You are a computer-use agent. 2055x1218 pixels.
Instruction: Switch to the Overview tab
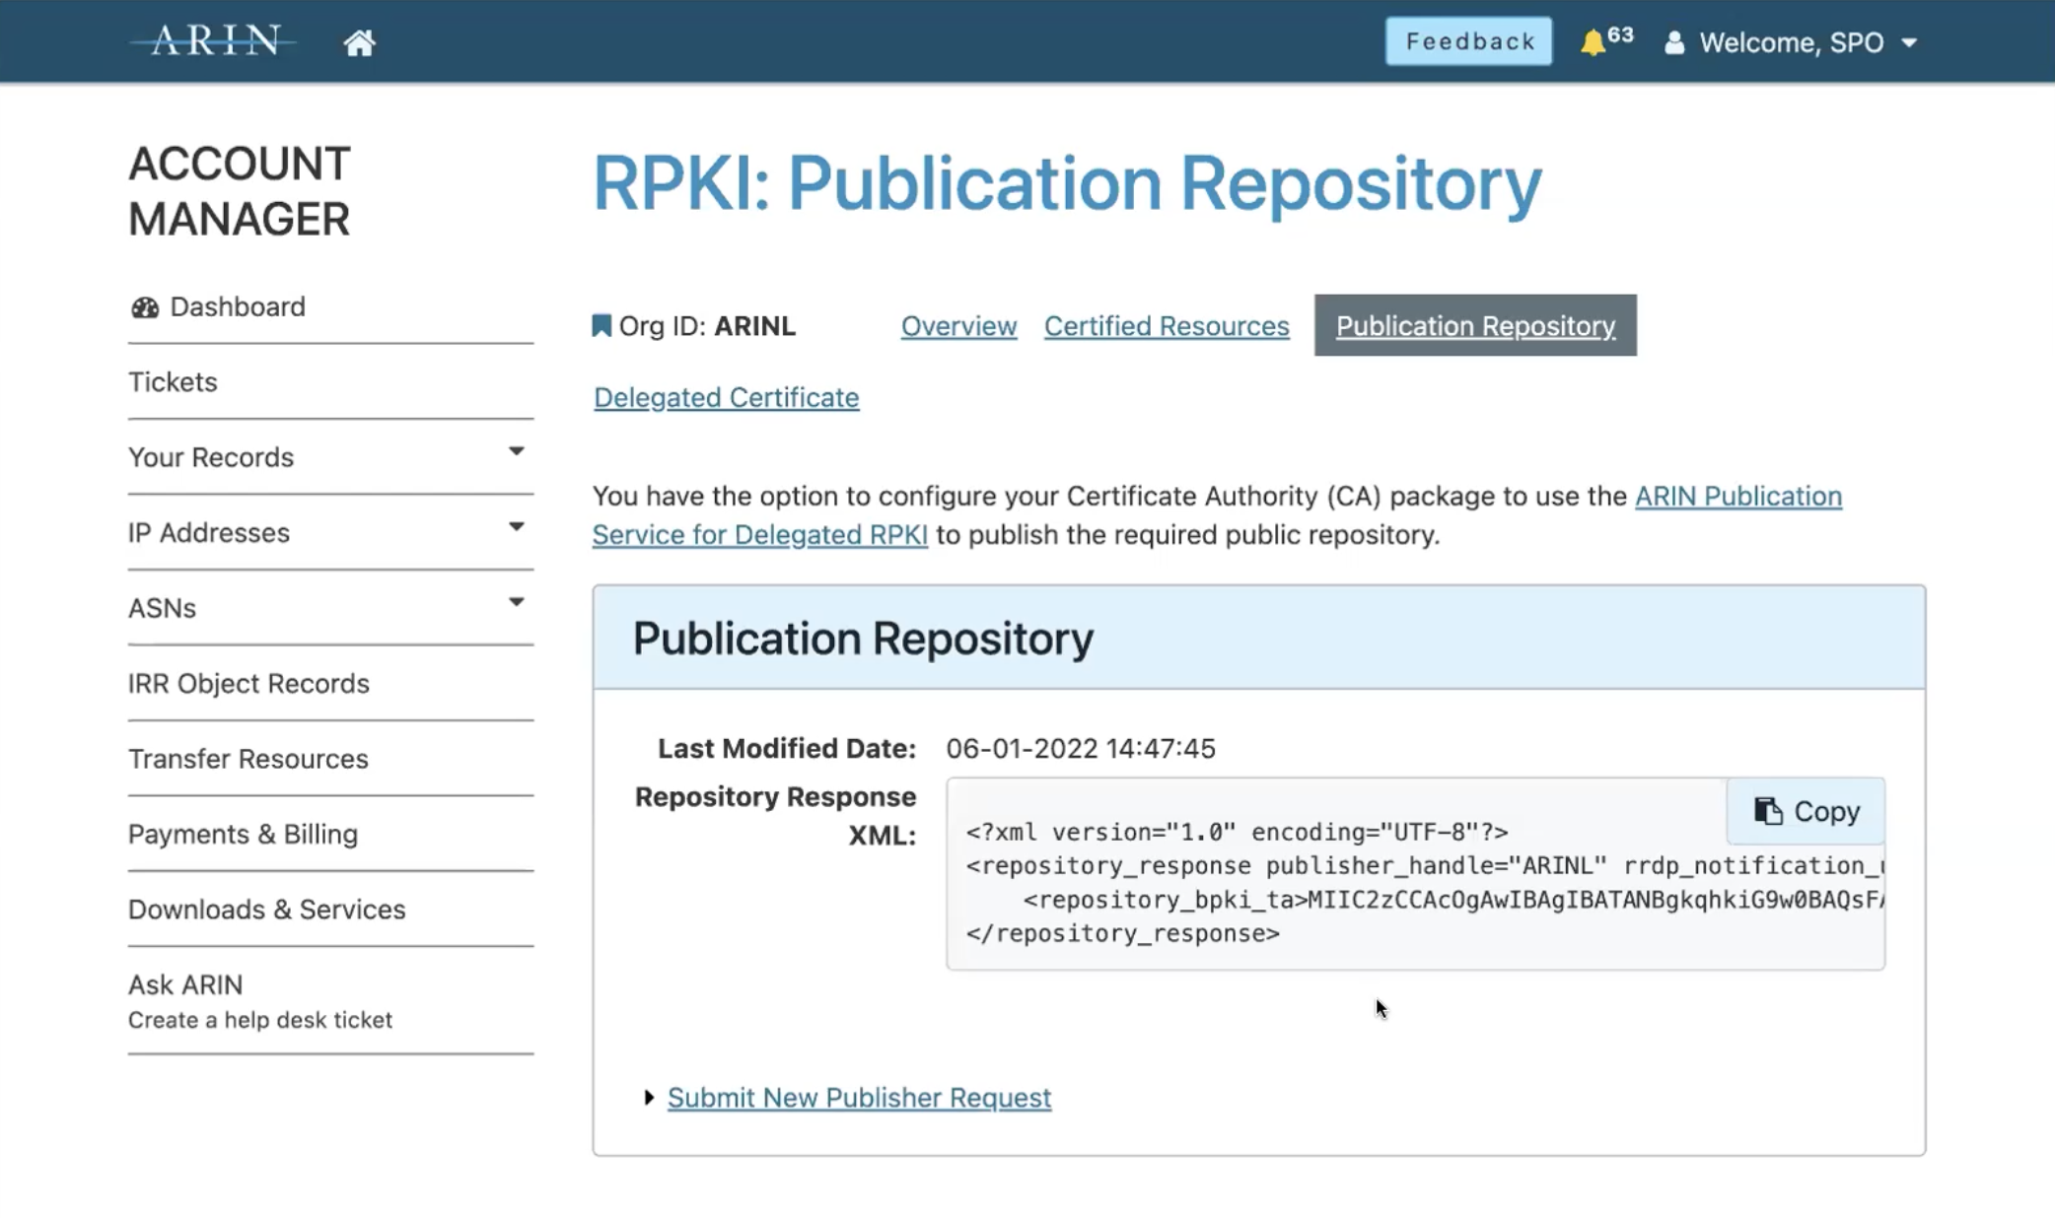click(x=958, y=326)
